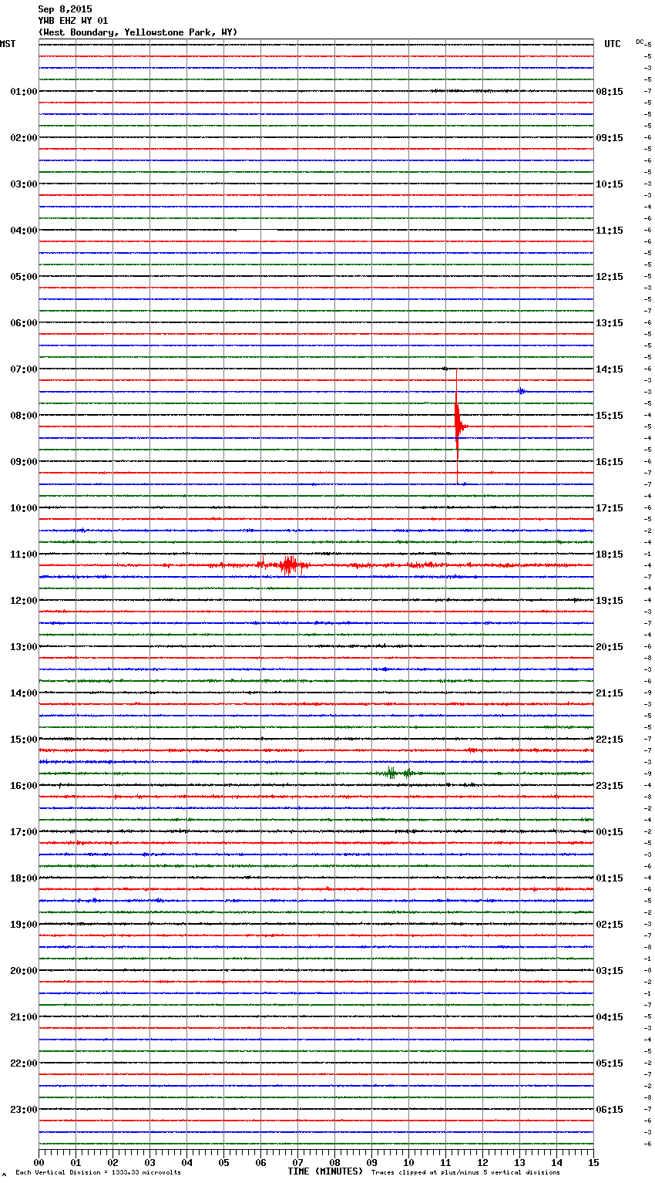655x1183 pixels.
Task: Click the 11:15 UTC row label
Action: 610,231
